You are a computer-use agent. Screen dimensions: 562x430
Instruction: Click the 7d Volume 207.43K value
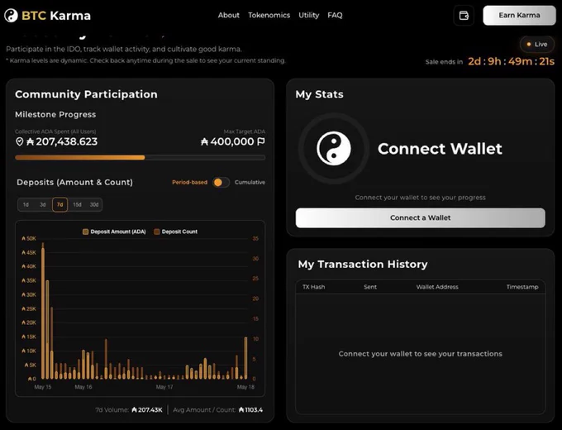click(147, 409)
